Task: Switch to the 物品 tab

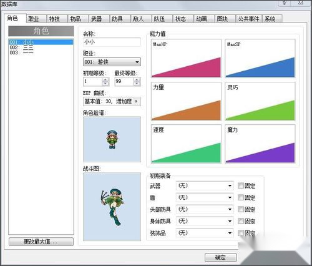Action: [x=78, y=19]
